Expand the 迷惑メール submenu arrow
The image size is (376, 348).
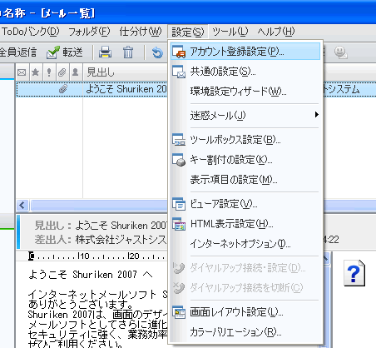coord(316,115)
